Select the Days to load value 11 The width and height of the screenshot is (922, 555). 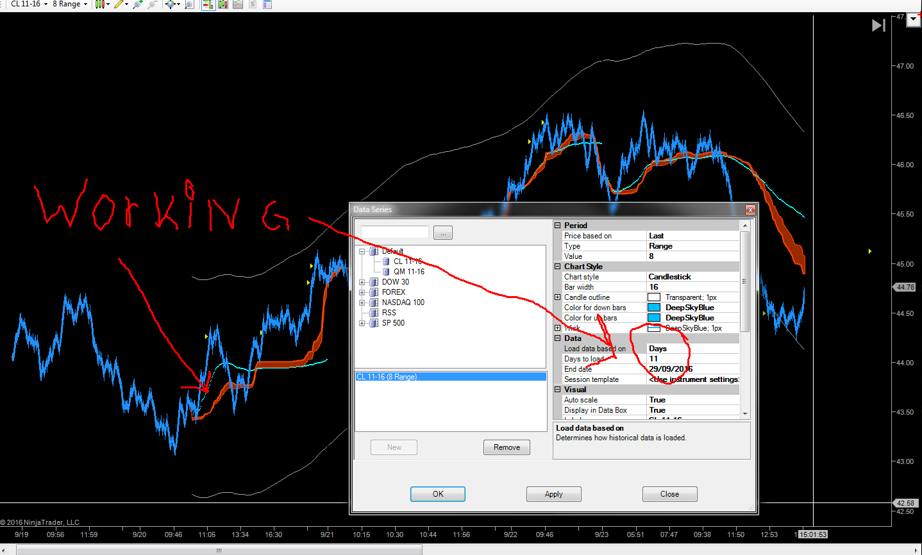tap(694, 359)
